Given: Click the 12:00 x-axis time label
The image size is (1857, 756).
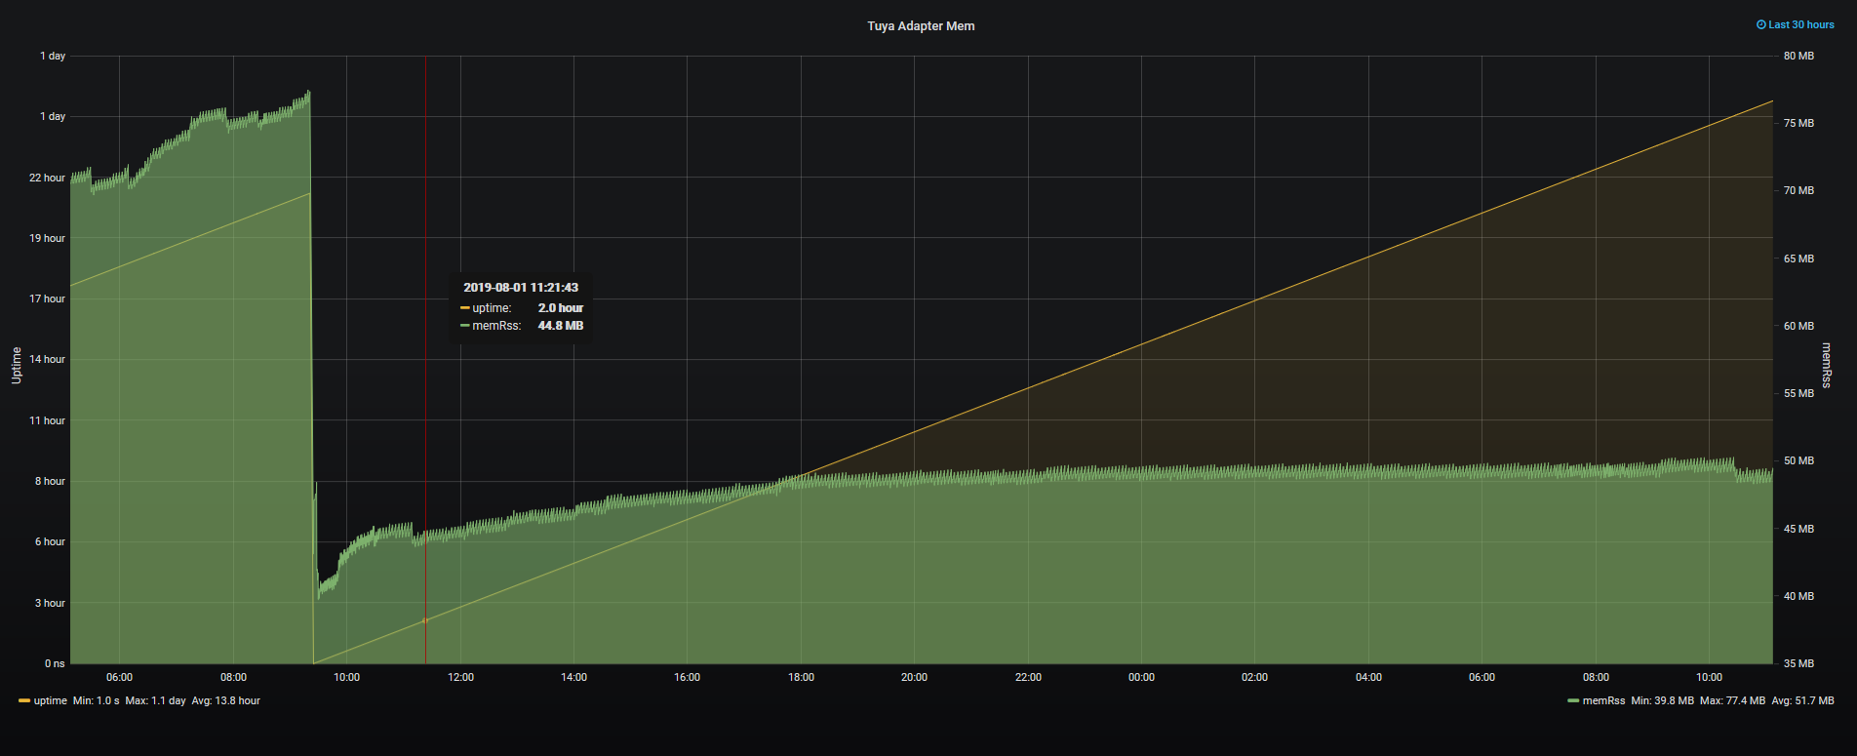Looking at the screenshot, I should click(460, 677).
